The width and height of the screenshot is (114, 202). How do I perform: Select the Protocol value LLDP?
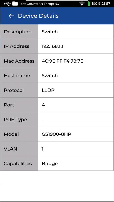[x=48, y=90]
